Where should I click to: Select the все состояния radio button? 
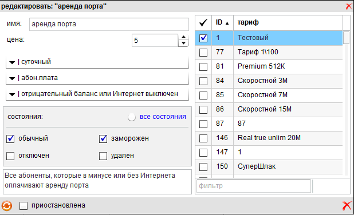[132, 117]
